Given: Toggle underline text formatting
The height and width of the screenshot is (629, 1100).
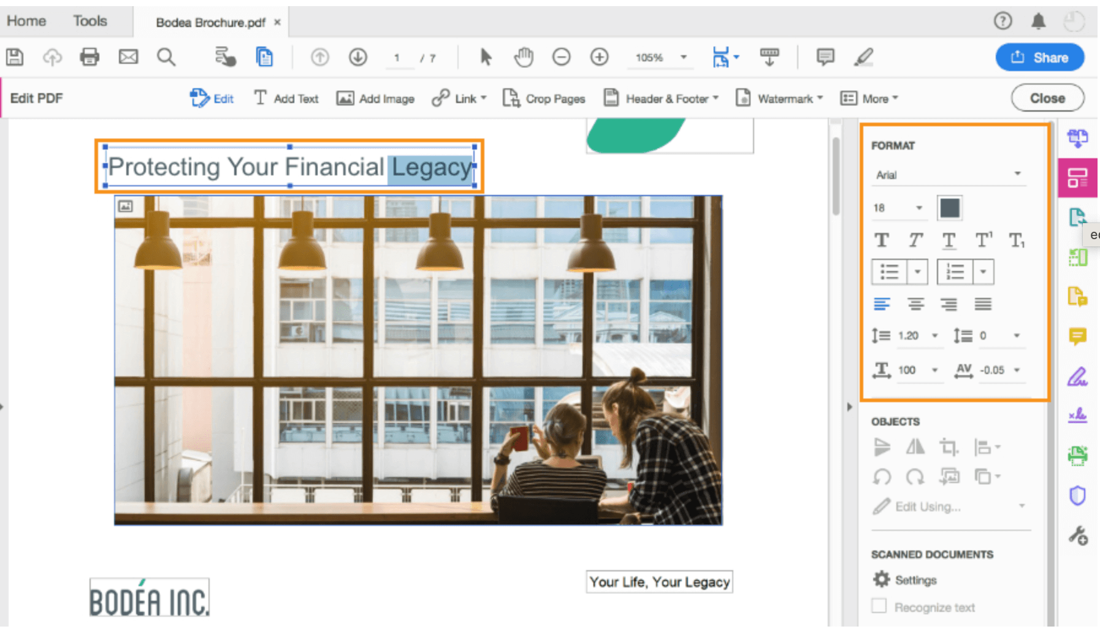Looking at the screenshot, I should (949, 241).
